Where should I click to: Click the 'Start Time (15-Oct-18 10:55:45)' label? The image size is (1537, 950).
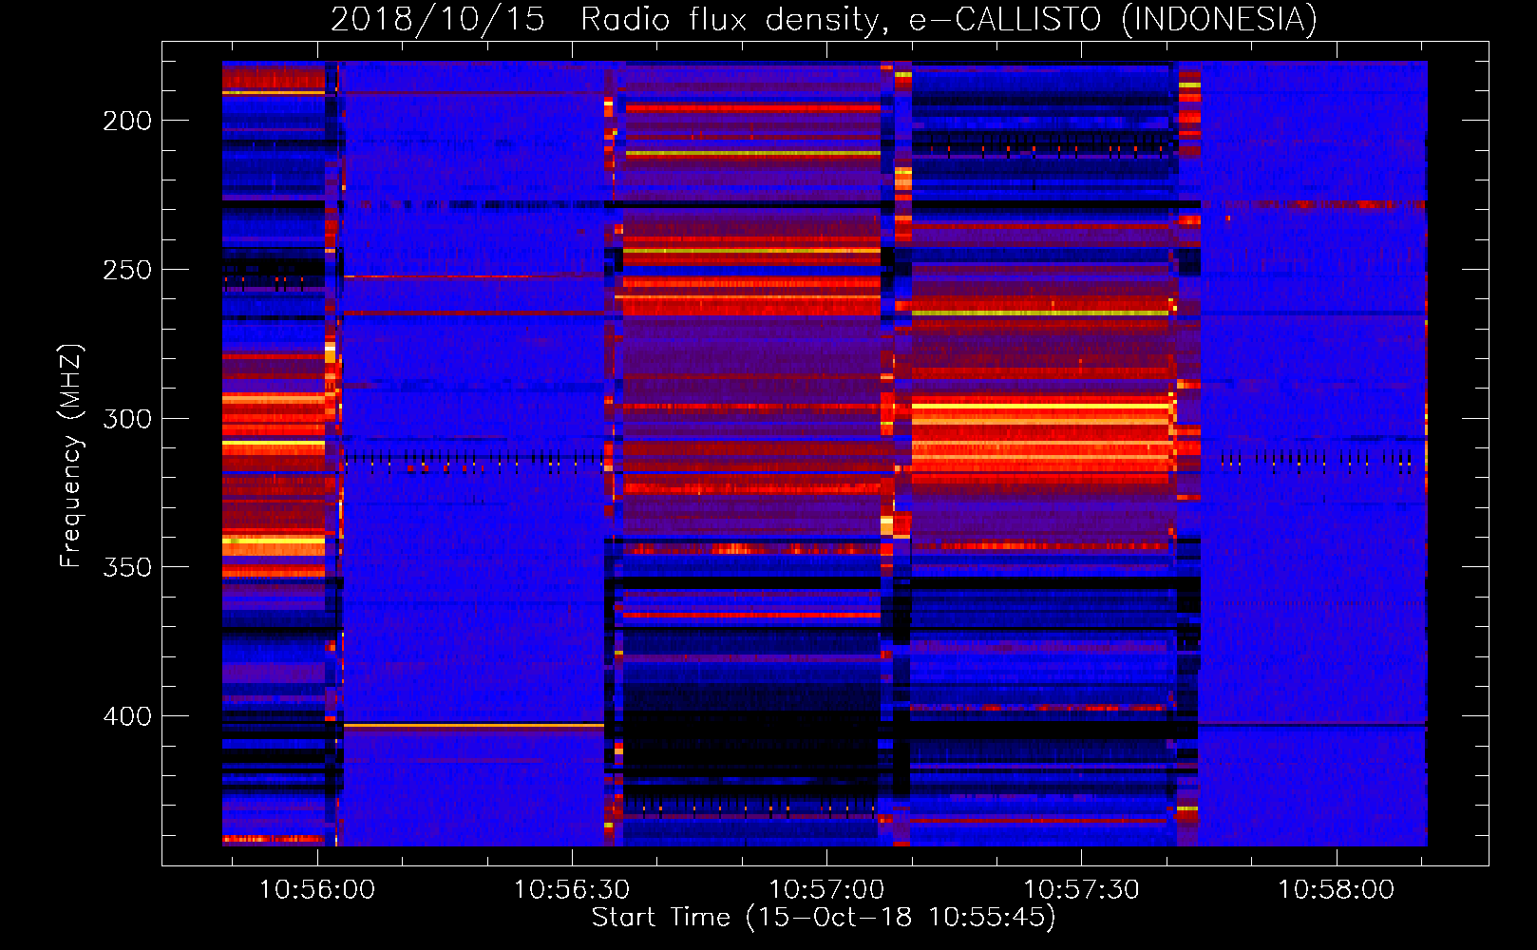point(824,917)
